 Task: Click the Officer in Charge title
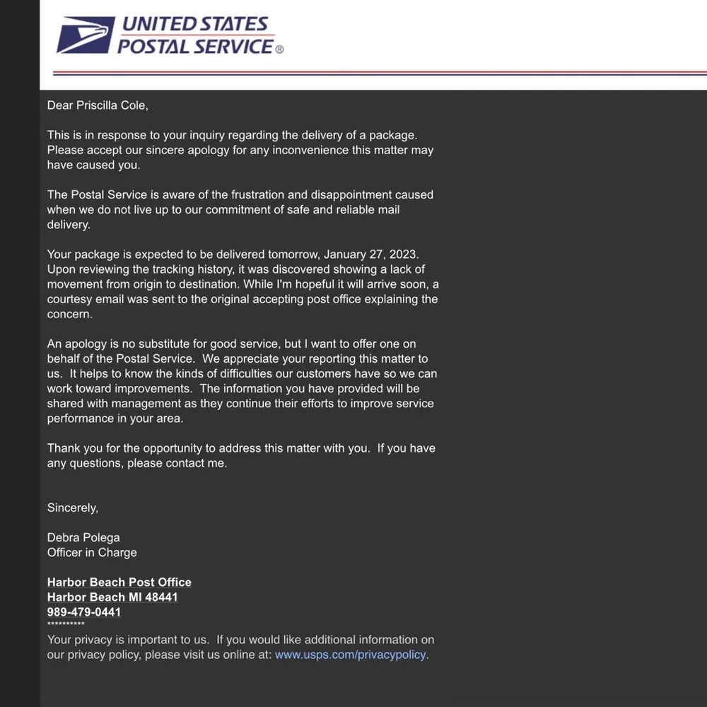point(92,552)
